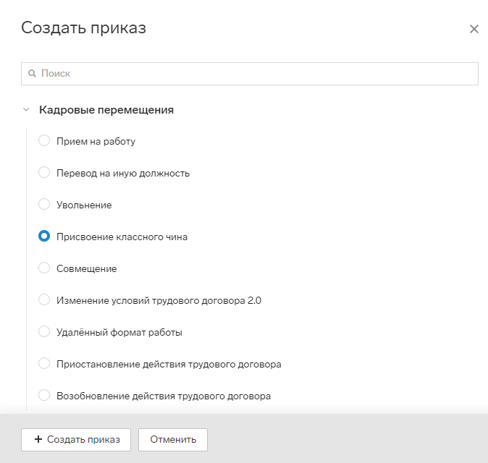The width and height of the screenshot is (488, 463).
Task: Click the Совмещение label text
Action: 86,268
